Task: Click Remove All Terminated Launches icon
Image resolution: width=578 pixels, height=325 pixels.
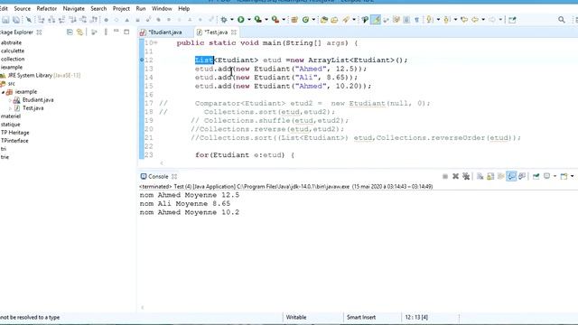Action: pos(466,177)
